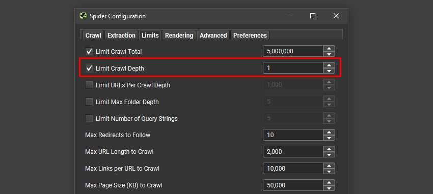This screenshot has width=433, height=194.
Task: Click the Max Links per URL to Crawl label
Action: click(x=122, y=169)
